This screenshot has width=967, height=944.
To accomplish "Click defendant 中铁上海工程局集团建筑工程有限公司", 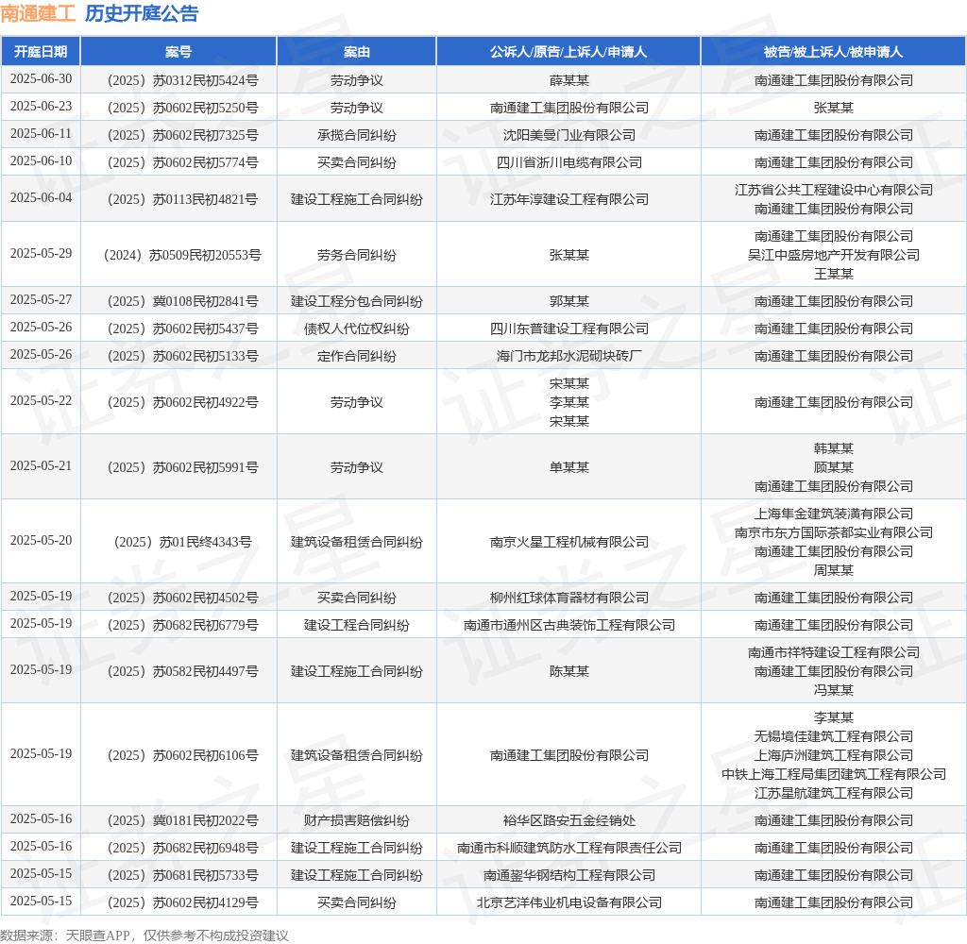I will coord(833,774).
